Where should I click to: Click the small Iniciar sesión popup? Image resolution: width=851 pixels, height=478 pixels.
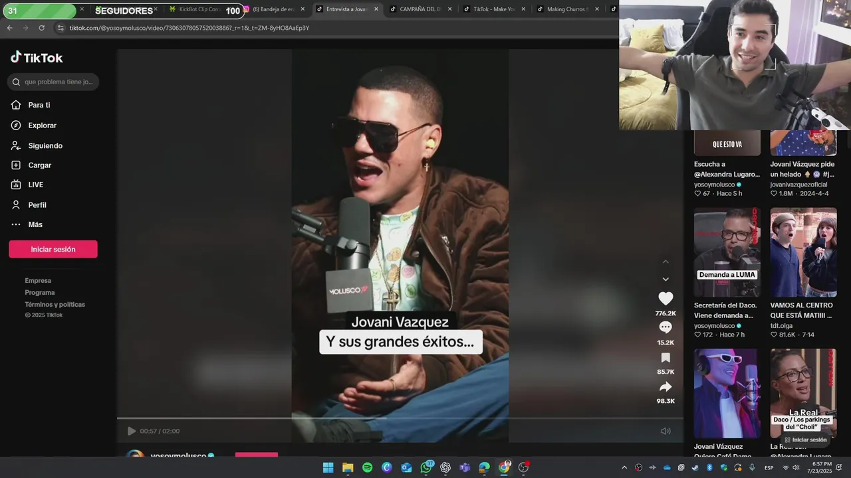(x=805, y=439)
